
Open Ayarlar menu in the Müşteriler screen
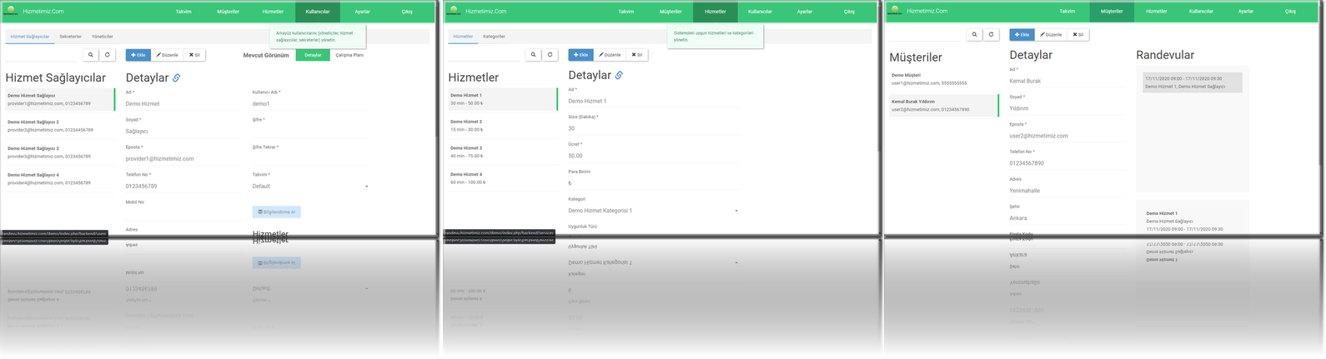tap(1245, 12)
